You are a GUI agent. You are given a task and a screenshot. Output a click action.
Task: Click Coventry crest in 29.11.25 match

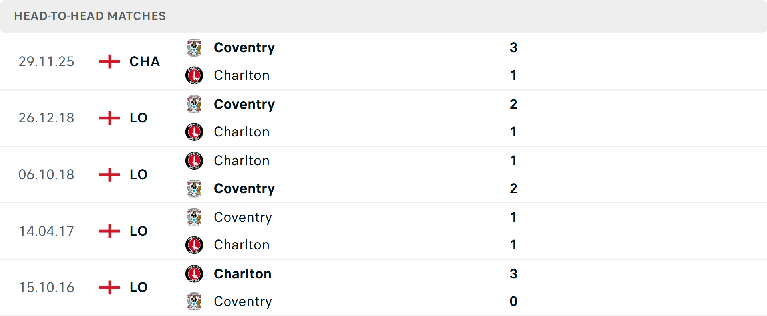(x=194, y=48)
